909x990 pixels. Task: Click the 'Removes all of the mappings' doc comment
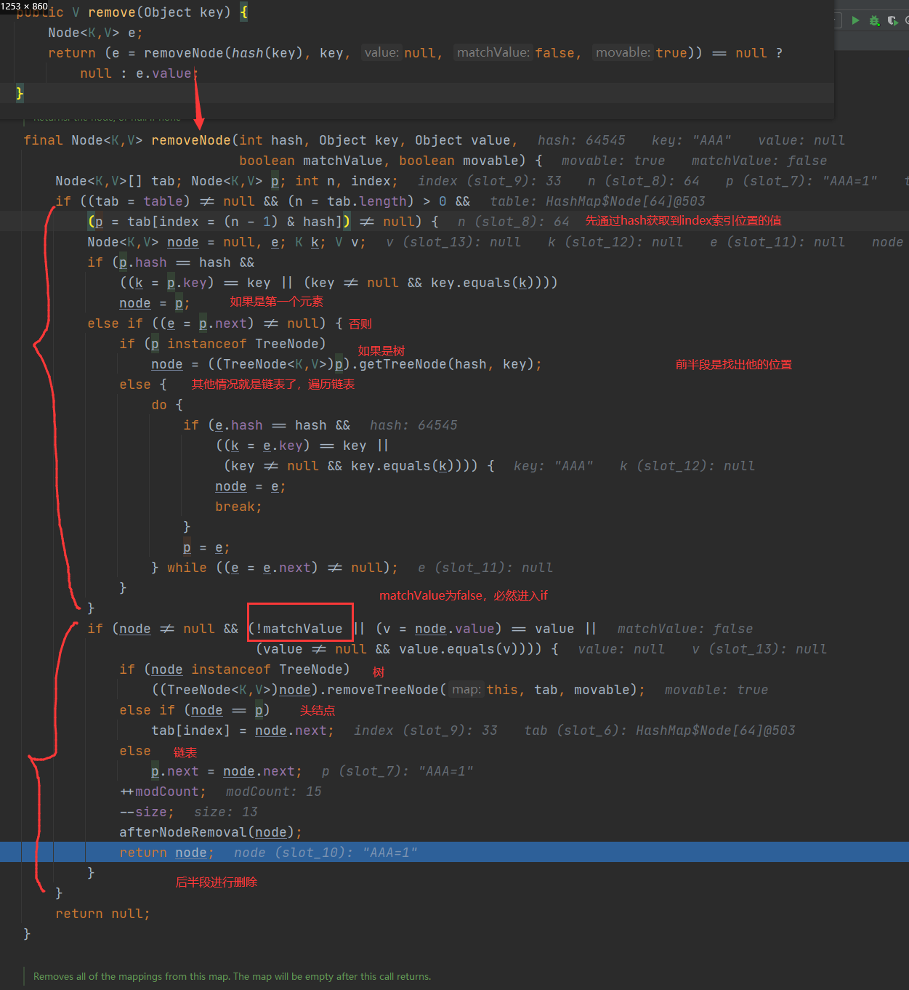pyautogui.click(x=233, y=976)
